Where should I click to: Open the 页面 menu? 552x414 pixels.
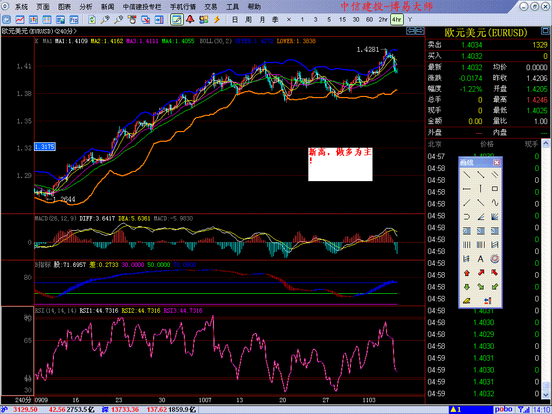coord(43,6)
